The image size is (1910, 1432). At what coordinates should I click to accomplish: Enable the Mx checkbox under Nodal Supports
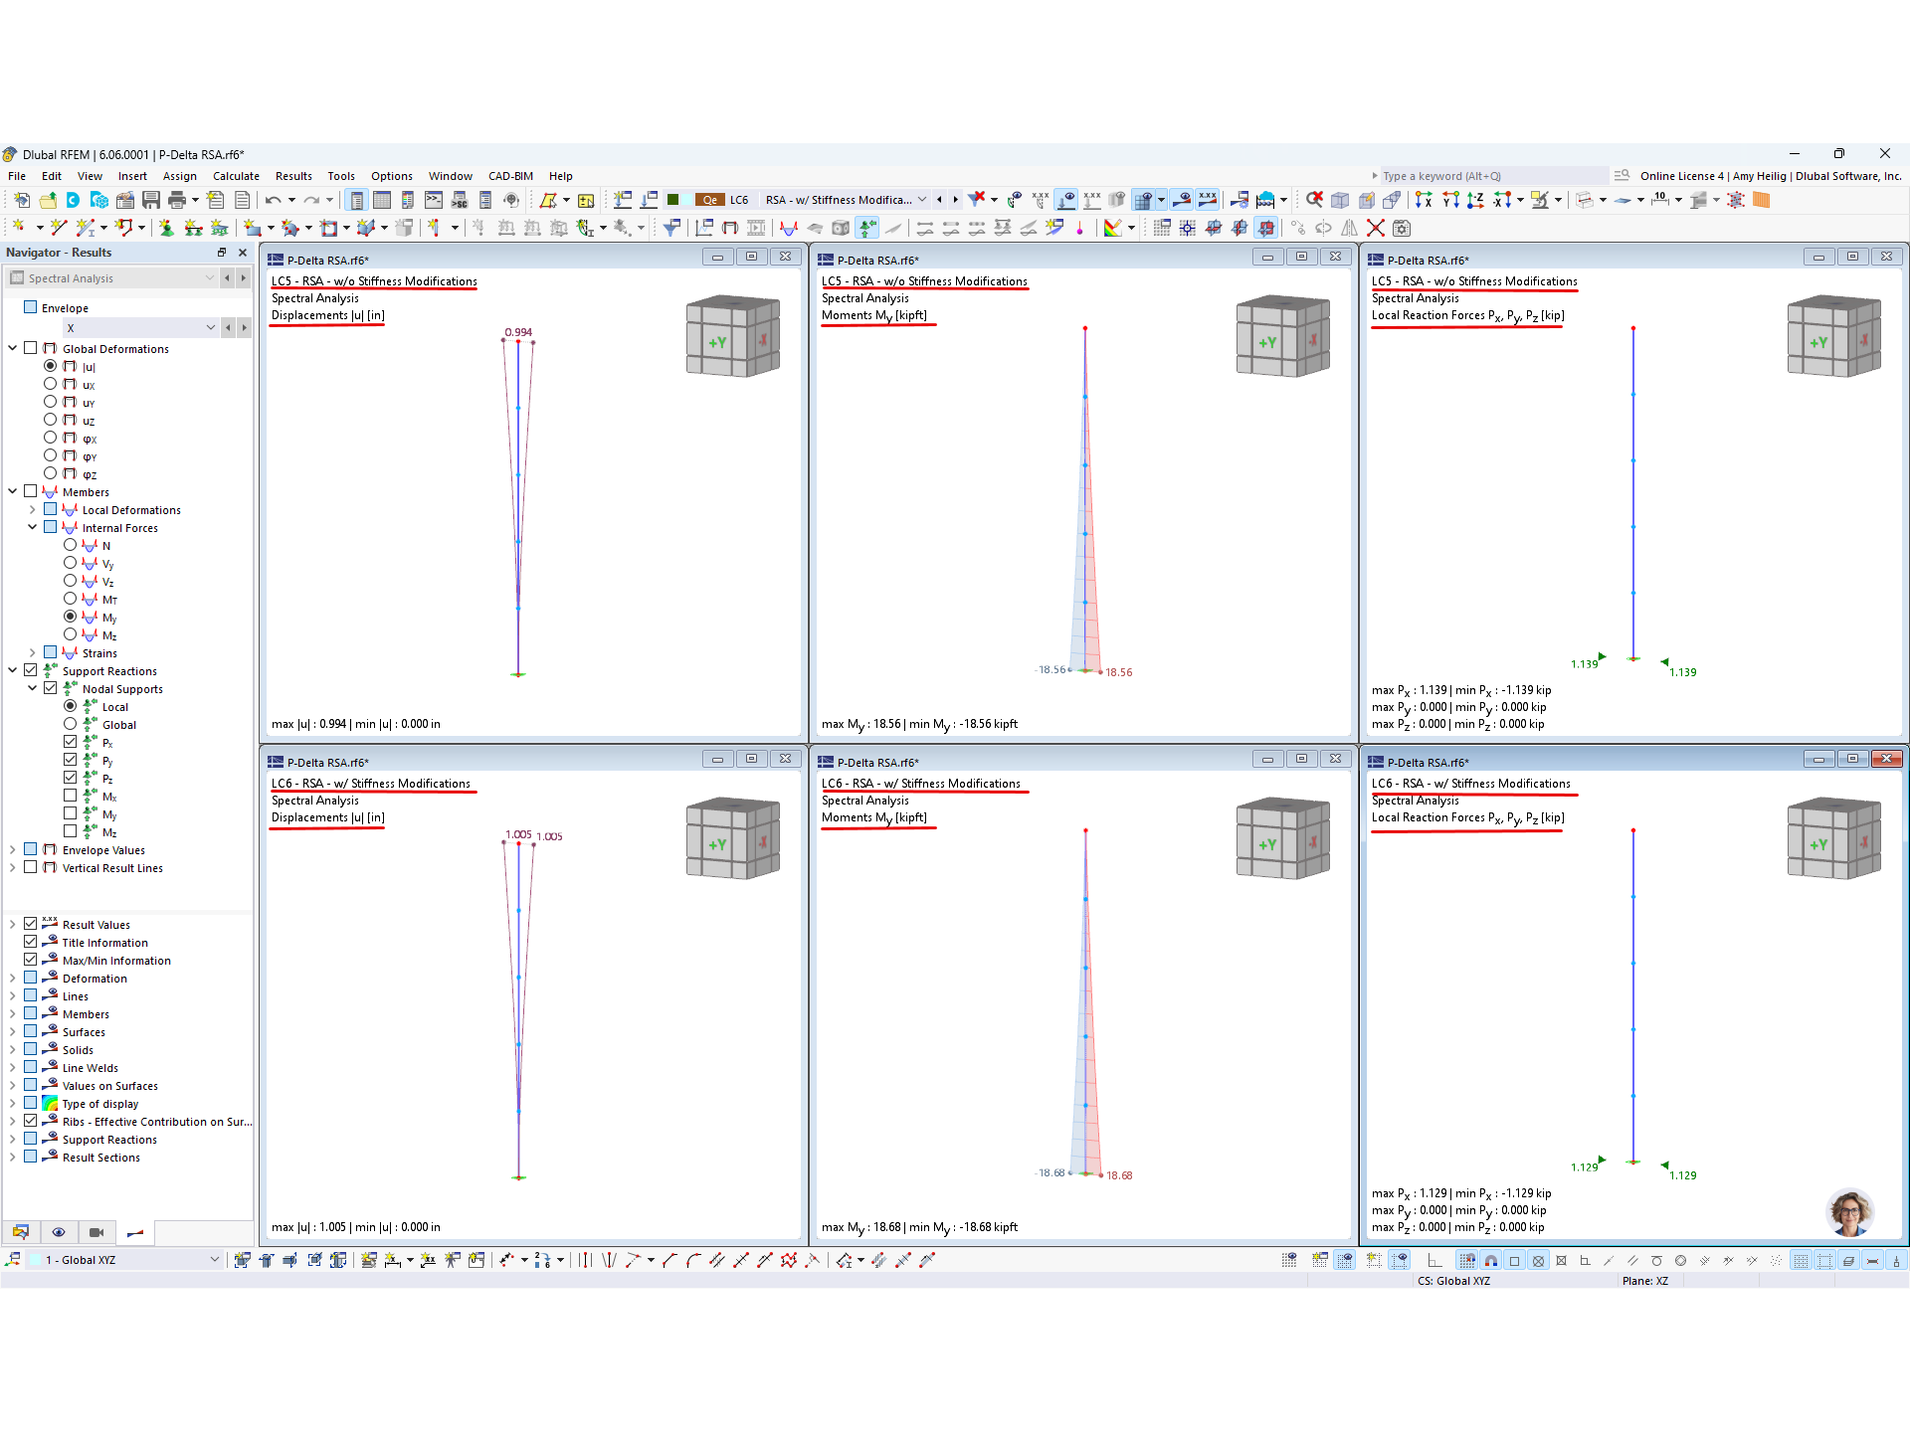(x=71, y=796)
